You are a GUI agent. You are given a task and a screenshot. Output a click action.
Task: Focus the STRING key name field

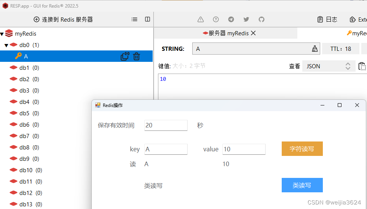pos(256,49)
